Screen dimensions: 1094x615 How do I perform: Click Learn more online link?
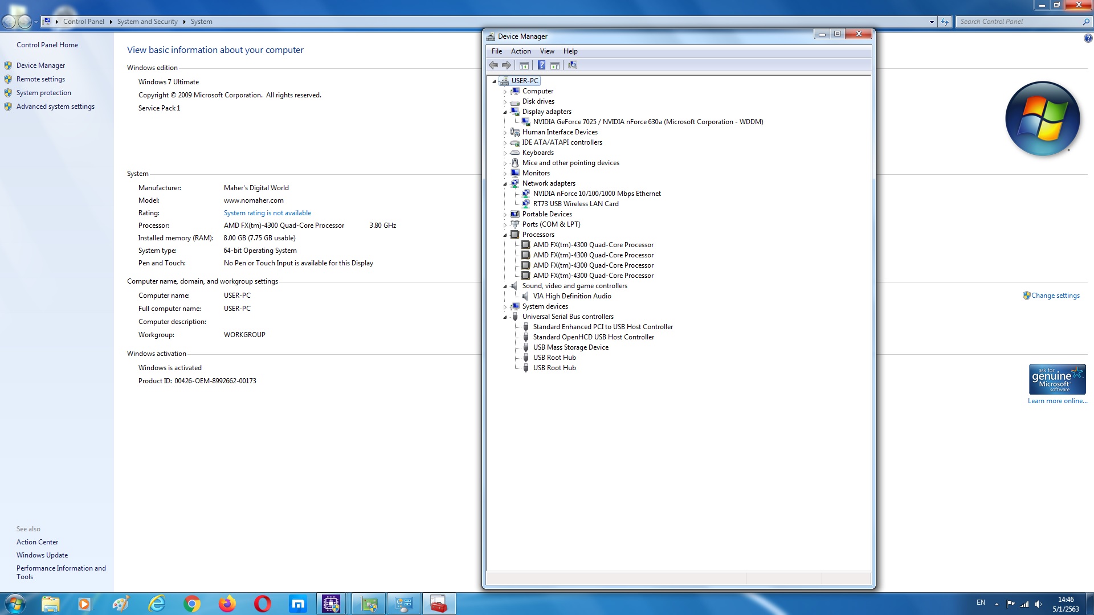(1058, 401)
